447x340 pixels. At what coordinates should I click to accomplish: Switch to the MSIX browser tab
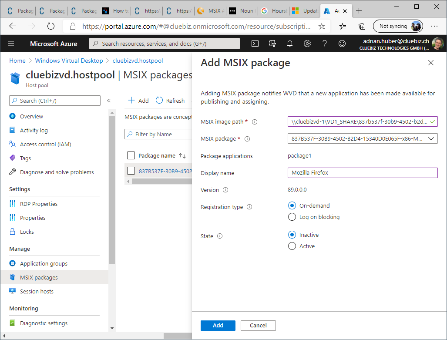(x=211, y=11)
